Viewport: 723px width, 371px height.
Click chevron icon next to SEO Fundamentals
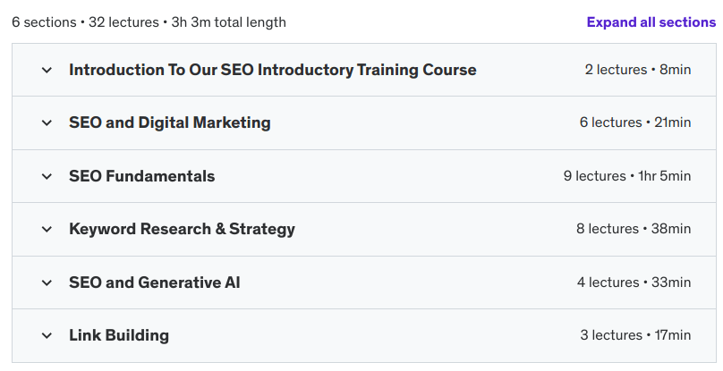tap(47, 176)
